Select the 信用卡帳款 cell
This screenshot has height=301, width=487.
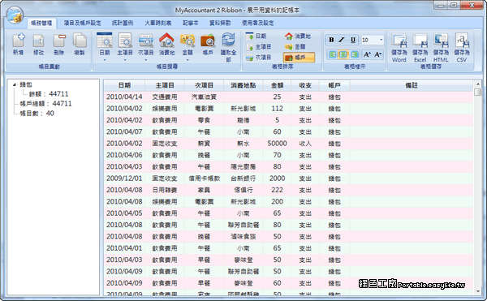click(204, 178)
